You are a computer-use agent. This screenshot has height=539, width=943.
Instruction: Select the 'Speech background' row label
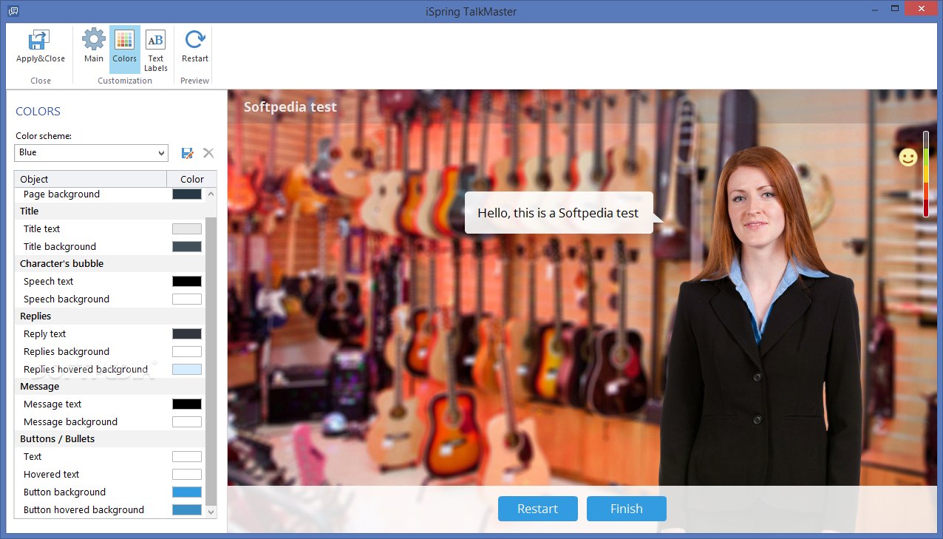click(67, 299)
